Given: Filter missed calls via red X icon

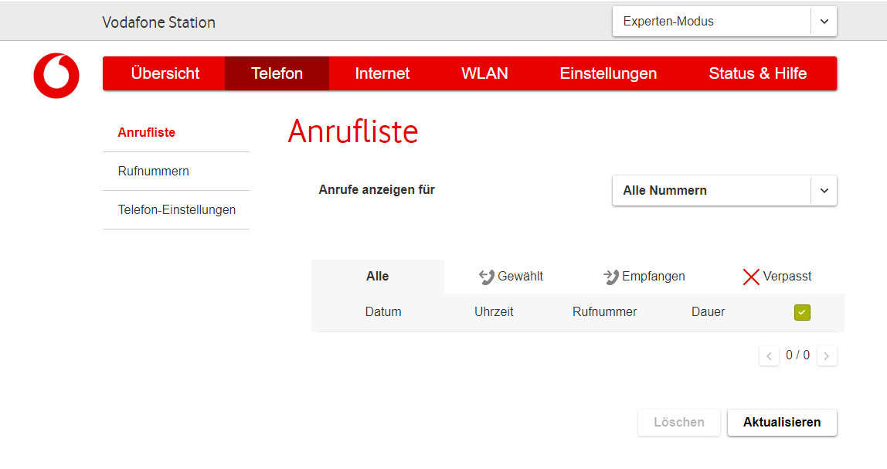Looking at the screenshot, I should [750, 277].
